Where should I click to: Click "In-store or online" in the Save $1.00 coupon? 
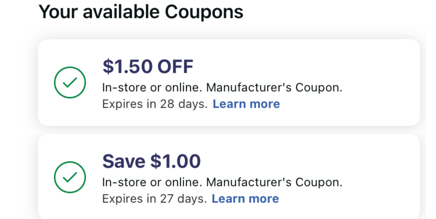[x=152, y=182]
